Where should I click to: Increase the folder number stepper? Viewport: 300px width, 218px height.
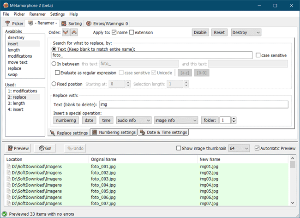234,119
